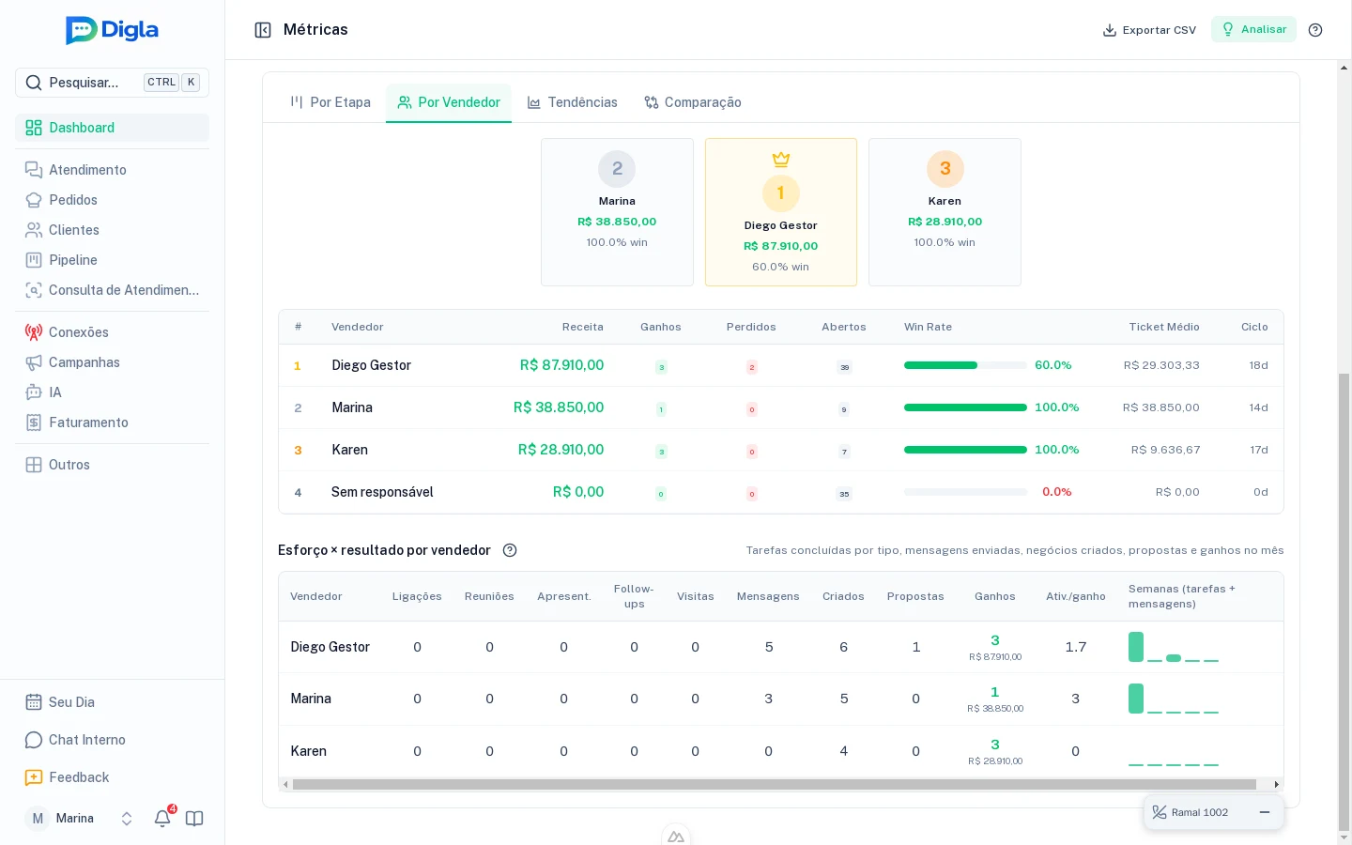1352x845 pixels.
Task: Click Diego Gestor first-place podium card
Action: (781, 212)
